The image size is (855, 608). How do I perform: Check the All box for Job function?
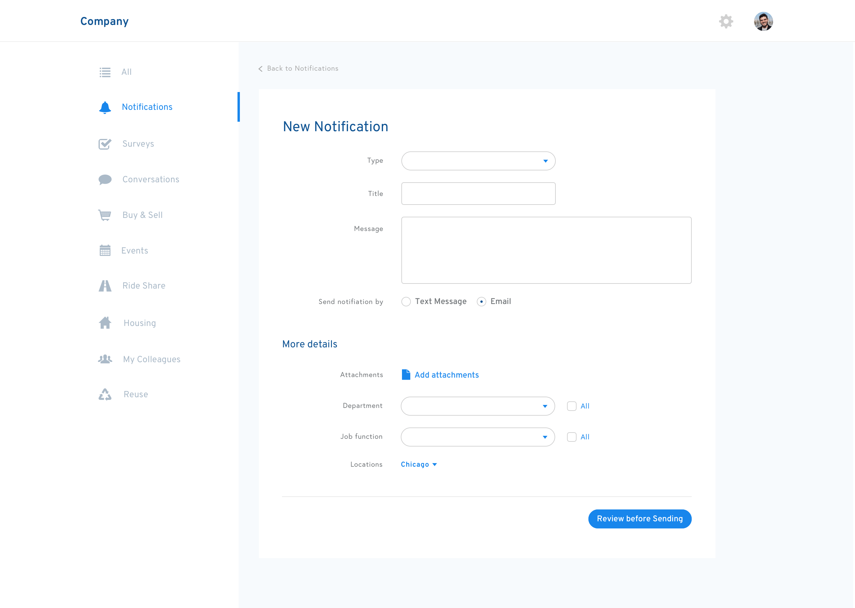point(571,437)
